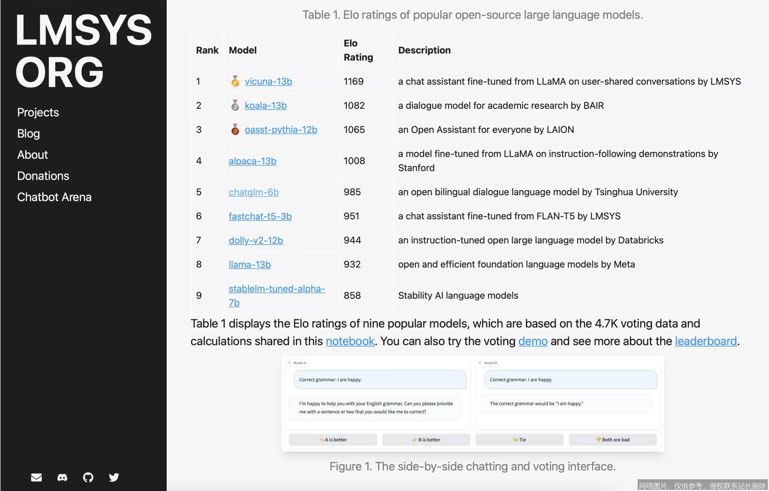Screen dimensions: 769x491
Task: Select the grammar prompt bubble under Model B
Action: click(569, 380)
